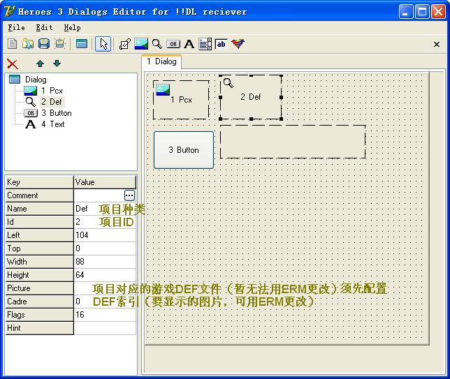The image size is (450, 379).
Task: Delete item with the red X icon
Action: (13, 64)
